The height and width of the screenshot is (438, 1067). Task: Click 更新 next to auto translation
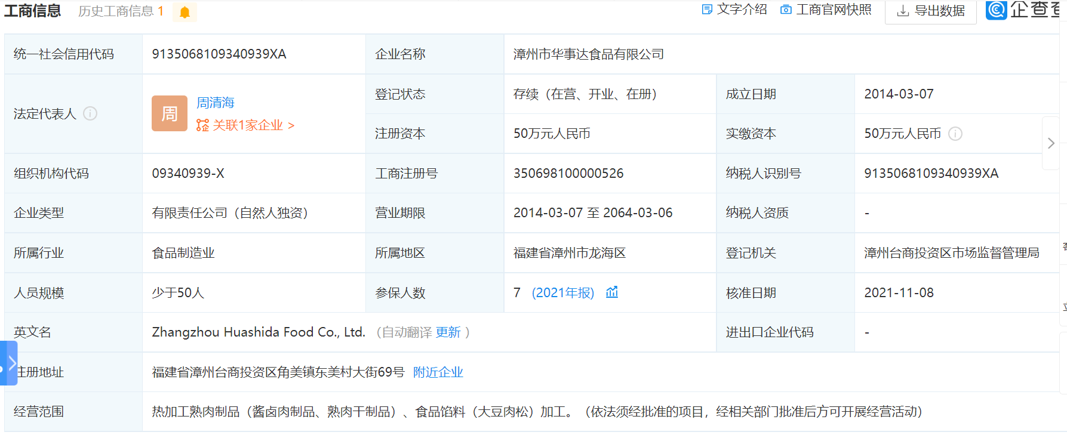click(448, 332)
